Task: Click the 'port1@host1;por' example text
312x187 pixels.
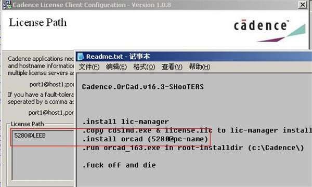Action: [51, 85]
